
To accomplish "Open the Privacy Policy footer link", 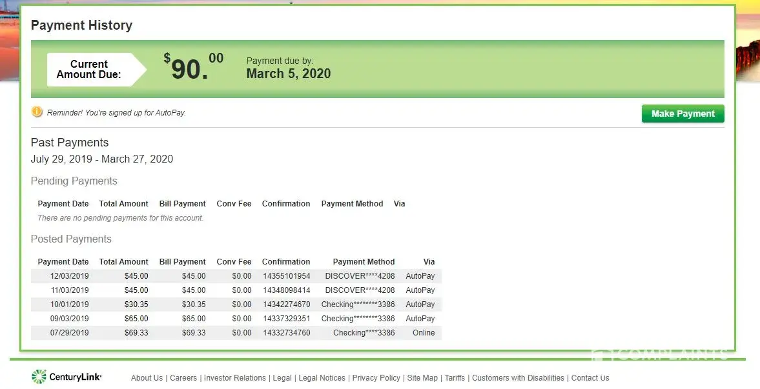I will (376, 378).
